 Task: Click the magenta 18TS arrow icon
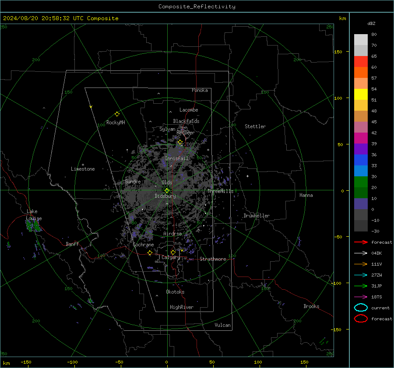[361, 297]
